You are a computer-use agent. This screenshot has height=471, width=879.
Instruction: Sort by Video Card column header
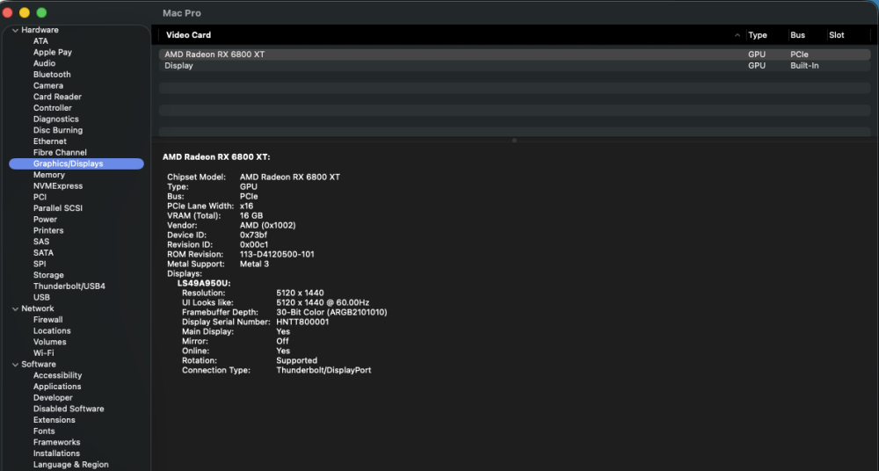click(188, 35)
